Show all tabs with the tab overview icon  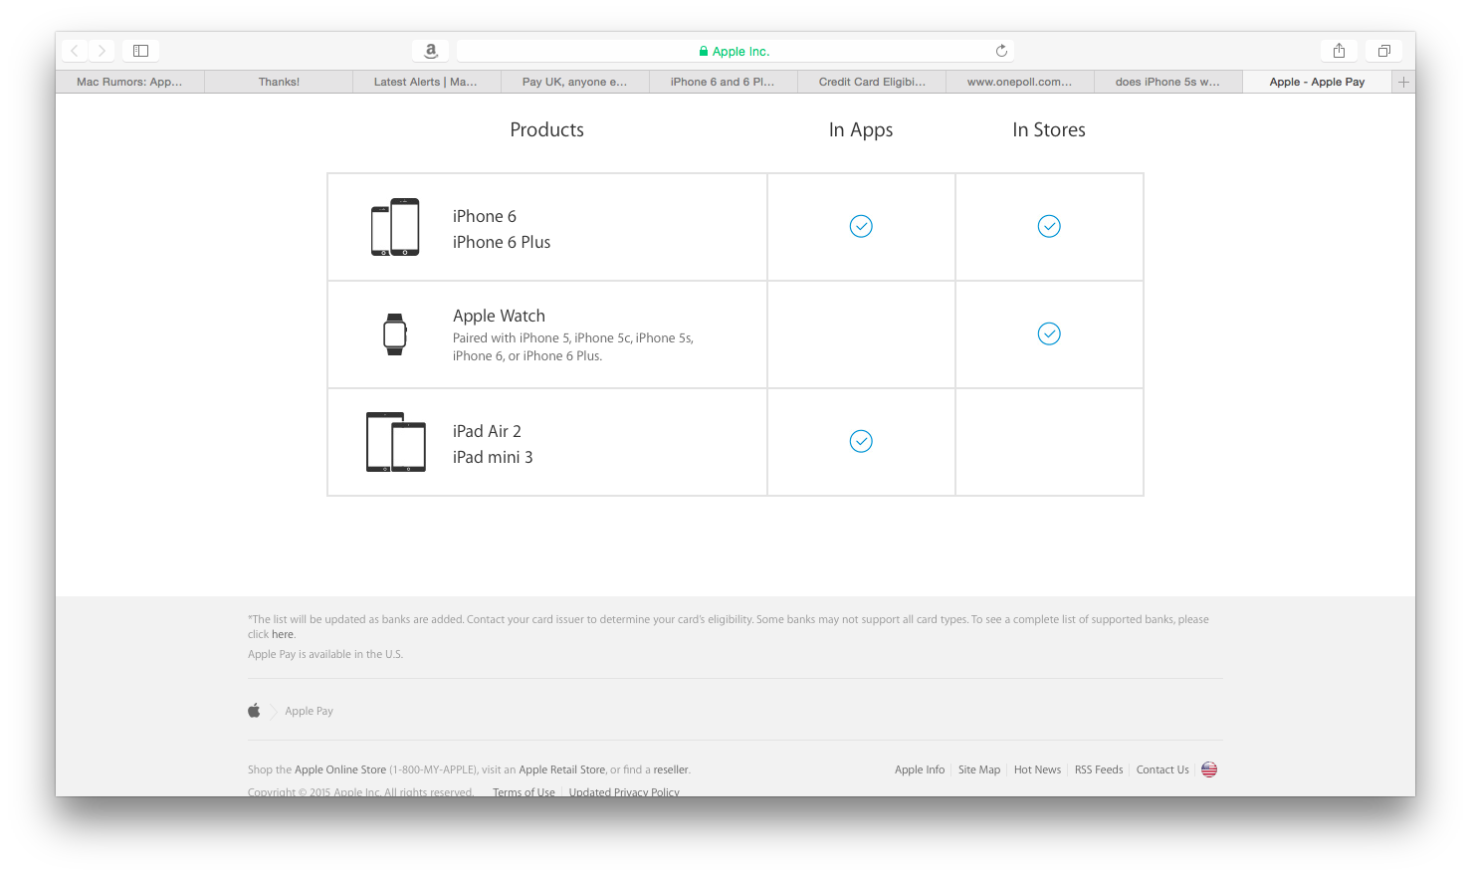pyautogui.click(x=1383, y=51)
